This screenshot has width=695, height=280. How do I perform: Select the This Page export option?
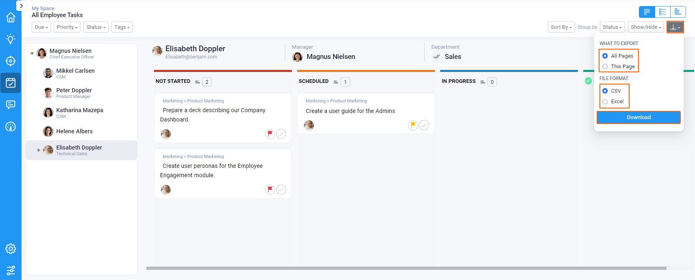pos(605,67)
